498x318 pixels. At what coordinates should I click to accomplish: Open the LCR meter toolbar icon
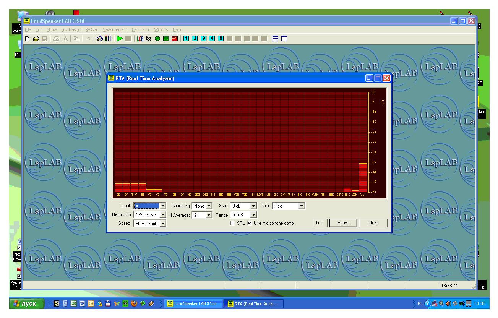coord(140,39)
